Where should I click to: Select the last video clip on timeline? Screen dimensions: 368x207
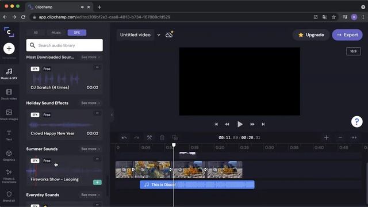point(225,170)
